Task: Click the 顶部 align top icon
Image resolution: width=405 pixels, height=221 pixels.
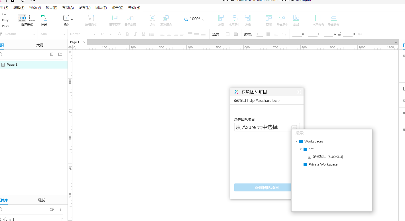Action: [269, 18]
